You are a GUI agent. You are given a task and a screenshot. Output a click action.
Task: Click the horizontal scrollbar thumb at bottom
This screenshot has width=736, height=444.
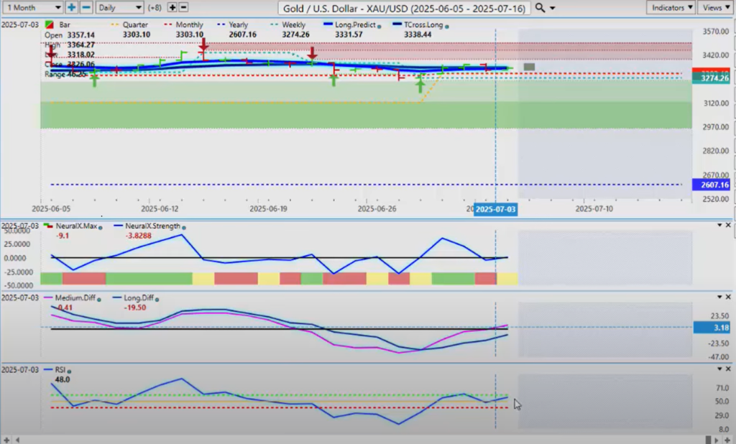(x=708, y=439)
